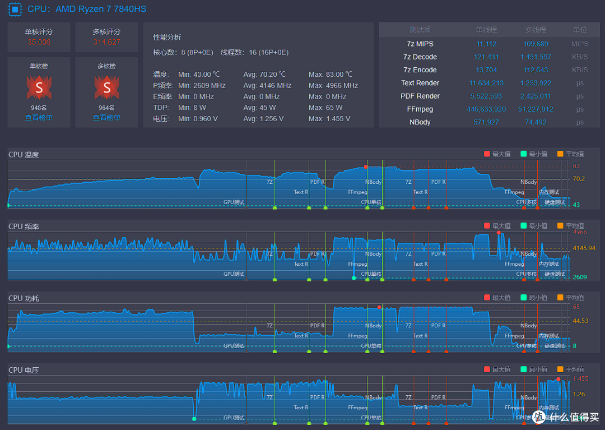This screenshot has width=605, height=430.
Task: Click the CPU chip icon beside the title
Action: tap(15, 10)
